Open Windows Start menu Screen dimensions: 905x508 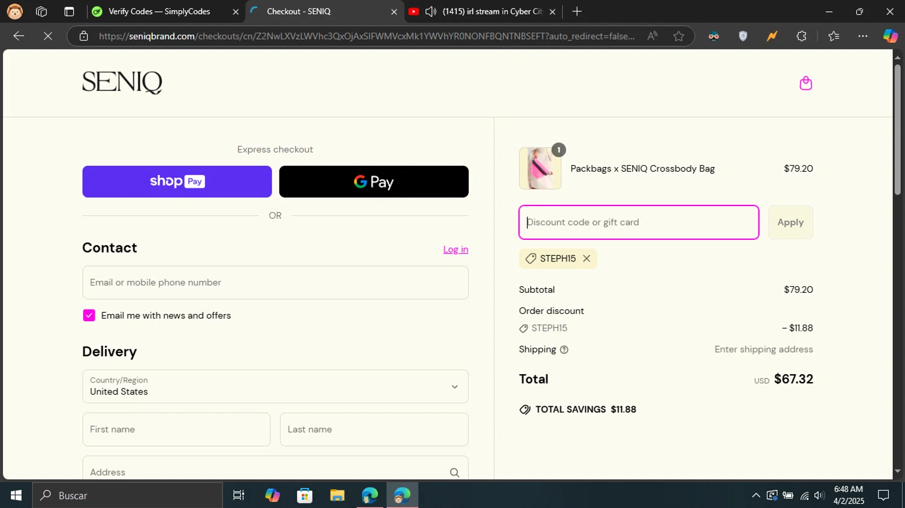pyautogui.click(x=16, y=495)
